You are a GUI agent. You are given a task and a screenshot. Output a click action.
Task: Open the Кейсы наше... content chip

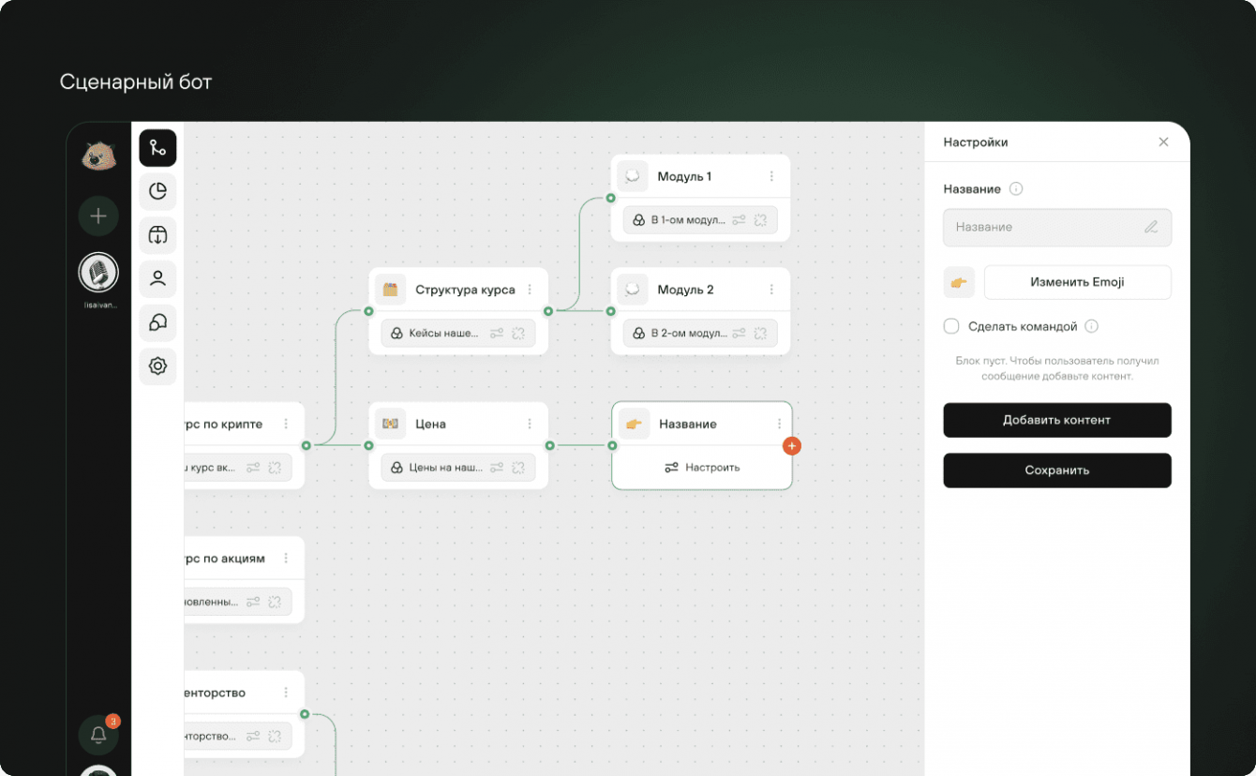click(458, 333)
